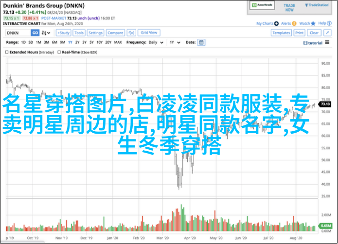Select the 5D range
The width and height of the screenshot is (338, 244).
point(31,42)
